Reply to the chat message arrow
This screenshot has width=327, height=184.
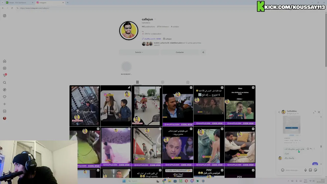point(311,149)
